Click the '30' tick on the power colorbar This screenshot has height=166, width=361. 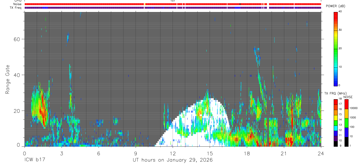[x=340, y=30]
